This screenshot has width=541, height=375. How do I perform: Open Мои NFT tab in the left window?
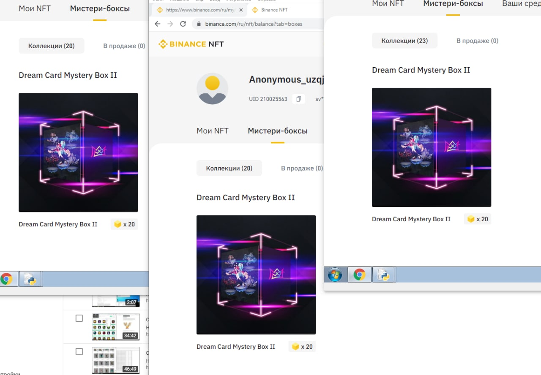pyautogui.click(x=35, y=8)
